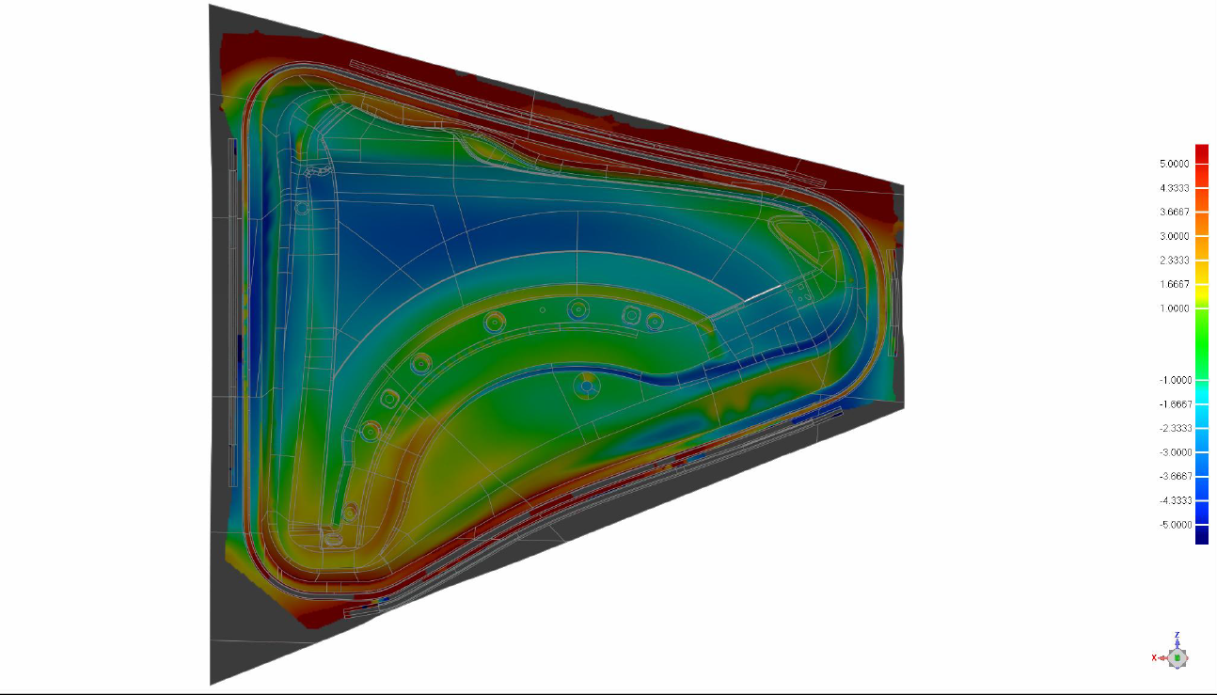Image resolution: width=1217 pixels, height=695 pixels.
Task: Click the -2.3333 legend scale label
Action: tap(1174, 428)
